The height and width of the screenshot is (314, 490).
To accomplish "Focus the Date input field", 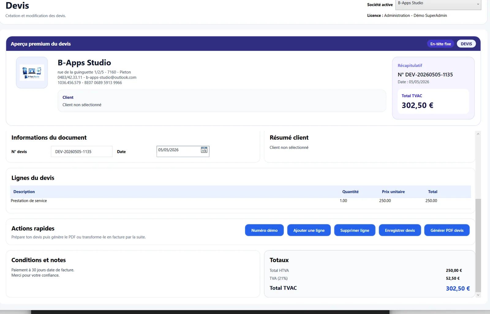I will click(183, 151).
